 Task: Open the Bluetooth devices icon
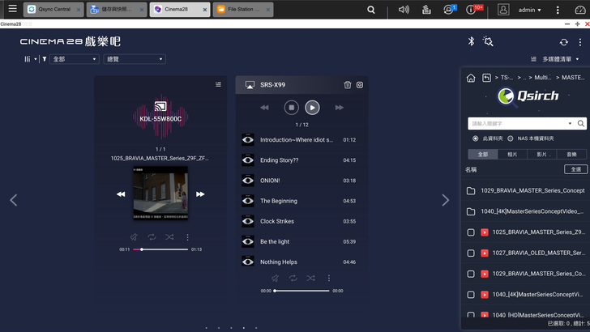[471, 41]
